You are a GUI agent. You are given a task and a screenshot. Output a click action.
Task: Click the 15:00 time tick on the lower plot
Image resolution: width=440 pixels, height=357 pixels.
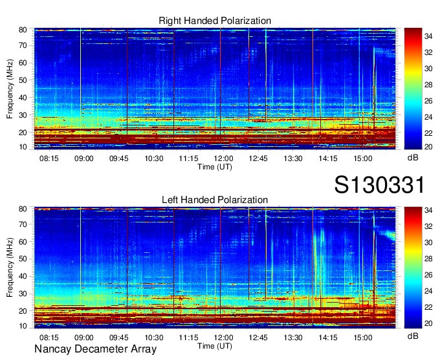pos(363,338)
